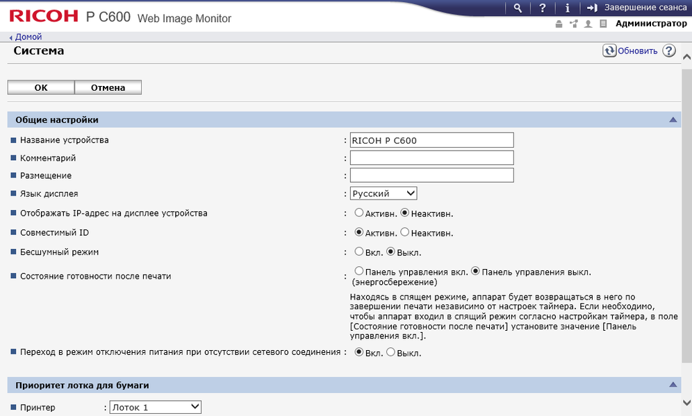The image size is (692, 416).
Task: Select Выкл. for power-off without network
Action: tap(390, 352)
